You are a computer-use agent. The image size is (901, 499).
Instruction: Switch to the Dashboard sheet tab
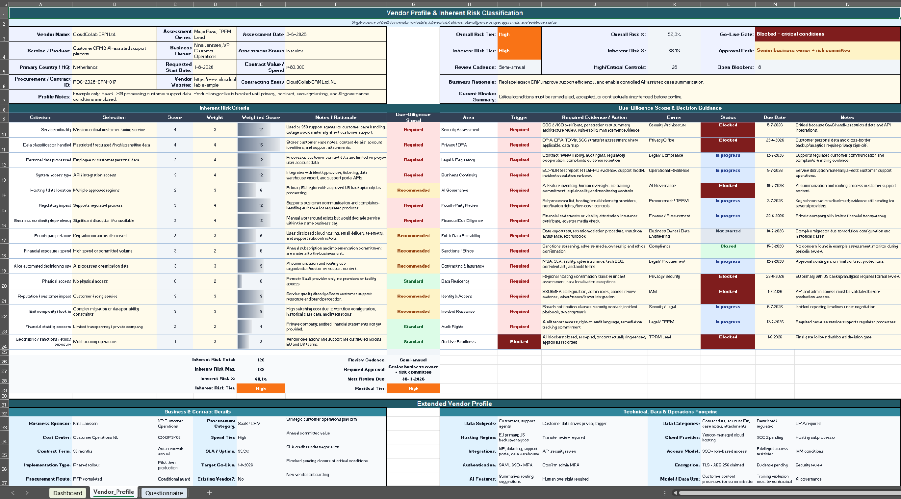click(x=68, y=493)
